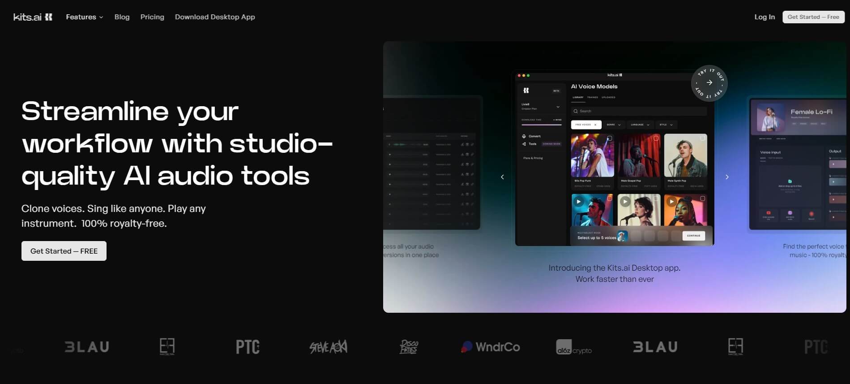
Task: Click the circular Try It Out arrow badge
Action: pos(709,83)
